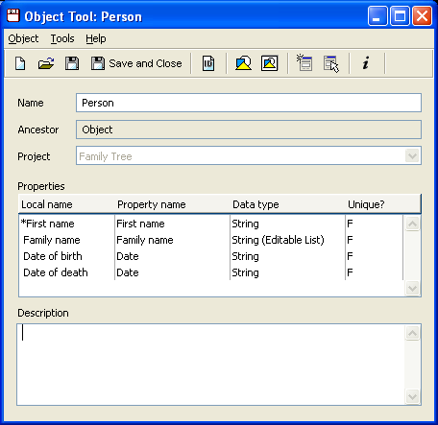Click inside the Description text area

[210, 365]
